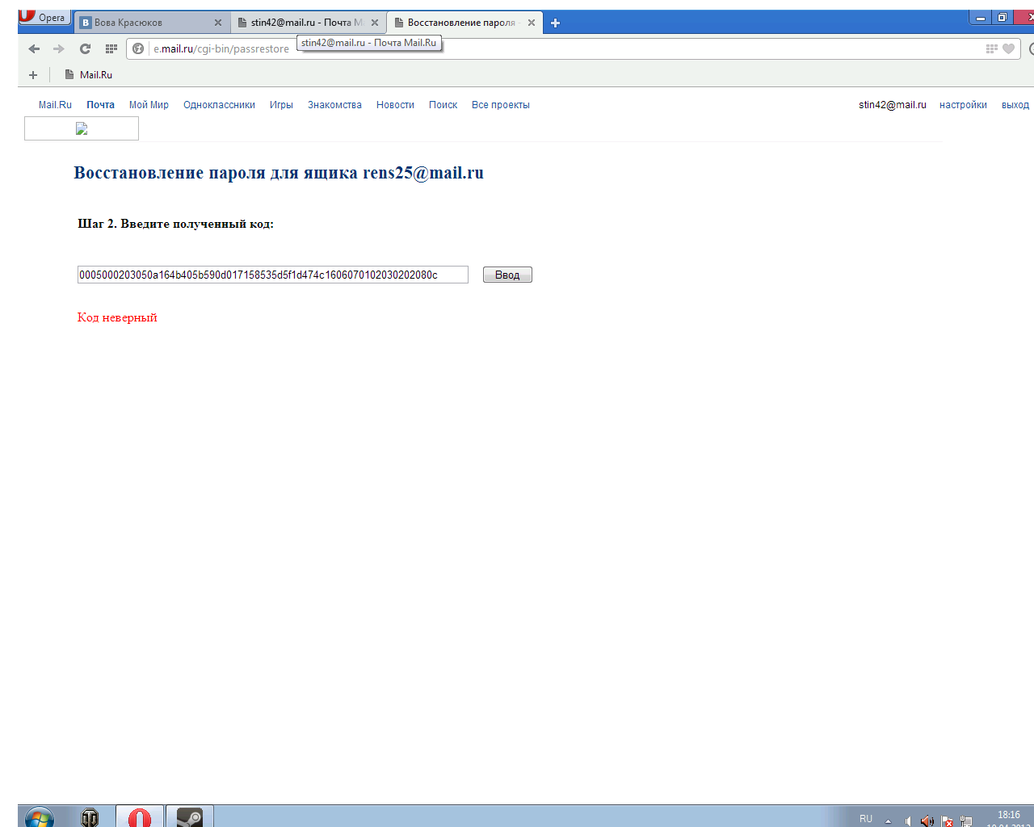1034x827 pixels.
Task: Minimize the Opera window
Action: [x=980, y=17]
